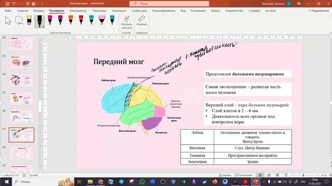This screenshot has height=186, width=332.
Task: Click the РУС input language indicator
Action: tap(303, 181)
